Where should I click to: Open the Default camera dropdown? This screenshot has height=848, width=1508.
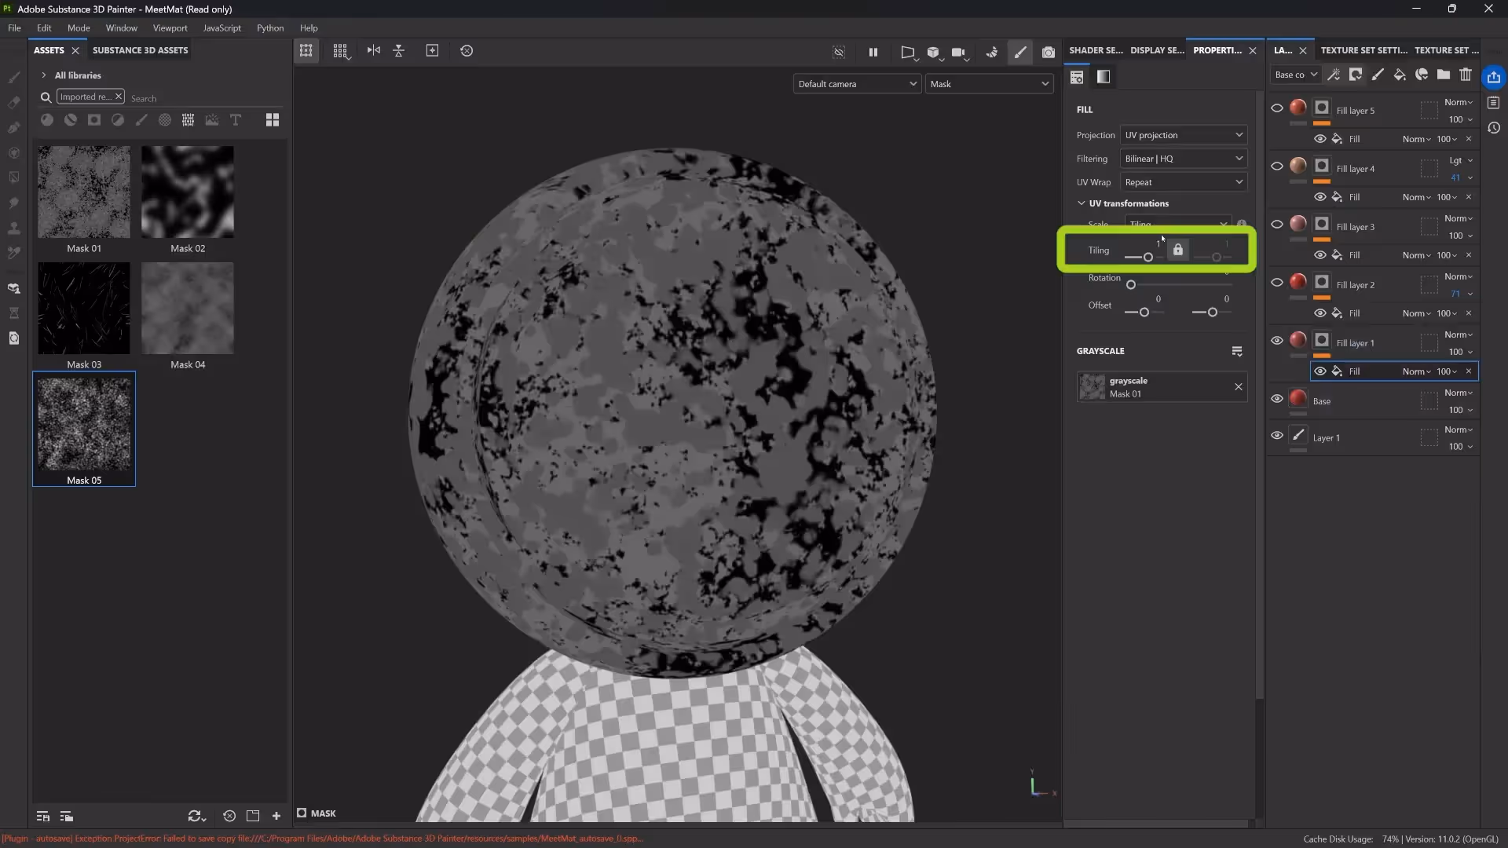pos(857,84)
